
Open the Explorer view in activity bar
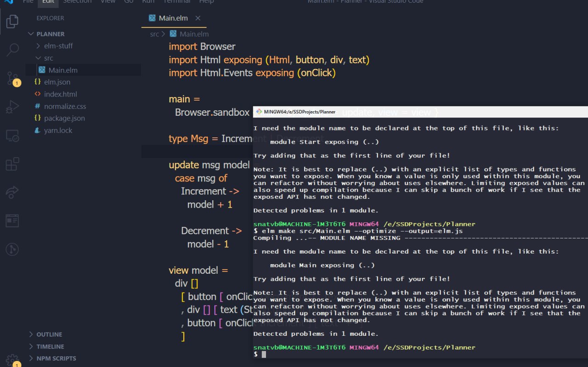tap(12, 21)
